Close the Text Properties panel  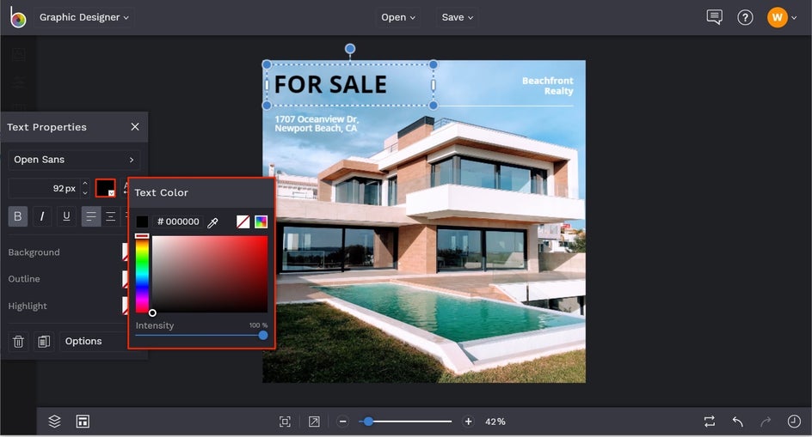pyautogui.click(x=135, y=127)
